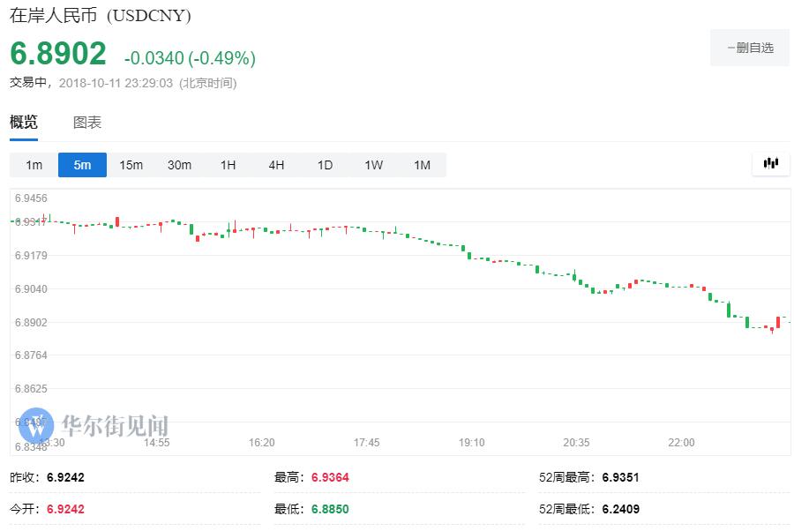
Task: Click the 16:20 time axis label
Action: [x=262, y=443]
